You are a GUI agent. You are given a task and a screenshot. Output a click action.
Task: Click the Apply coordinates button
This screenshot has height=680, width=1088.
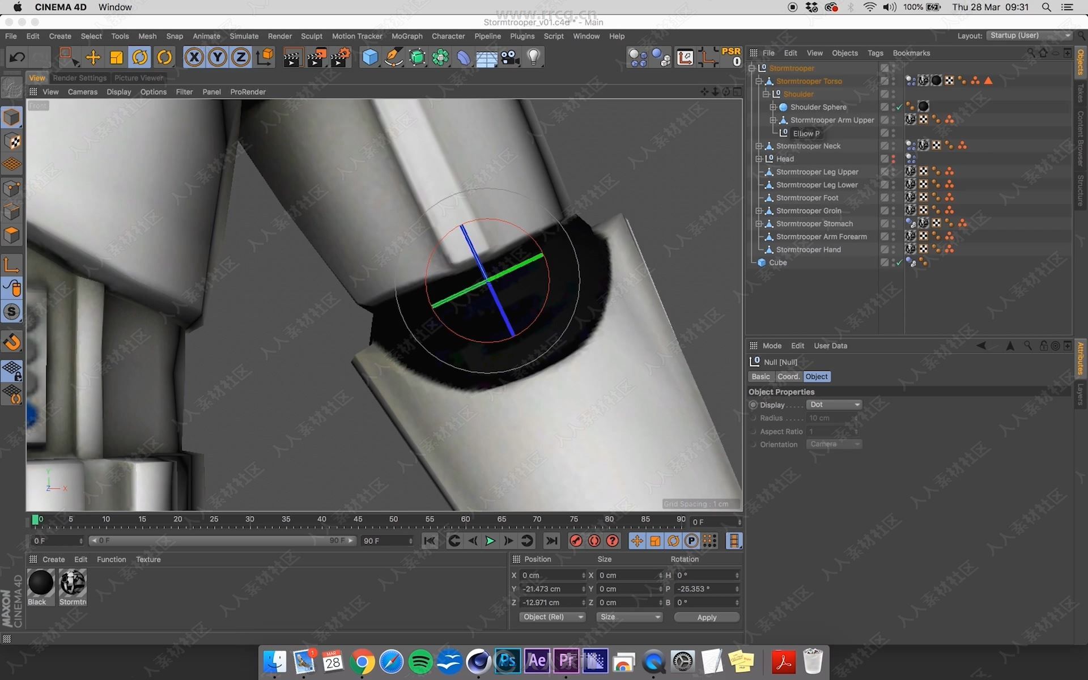[x=707, y=617]
